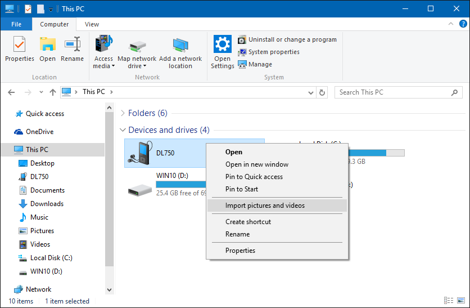Expand the Folders (6) group
The image size is (470, 308).
pos(123,113)
